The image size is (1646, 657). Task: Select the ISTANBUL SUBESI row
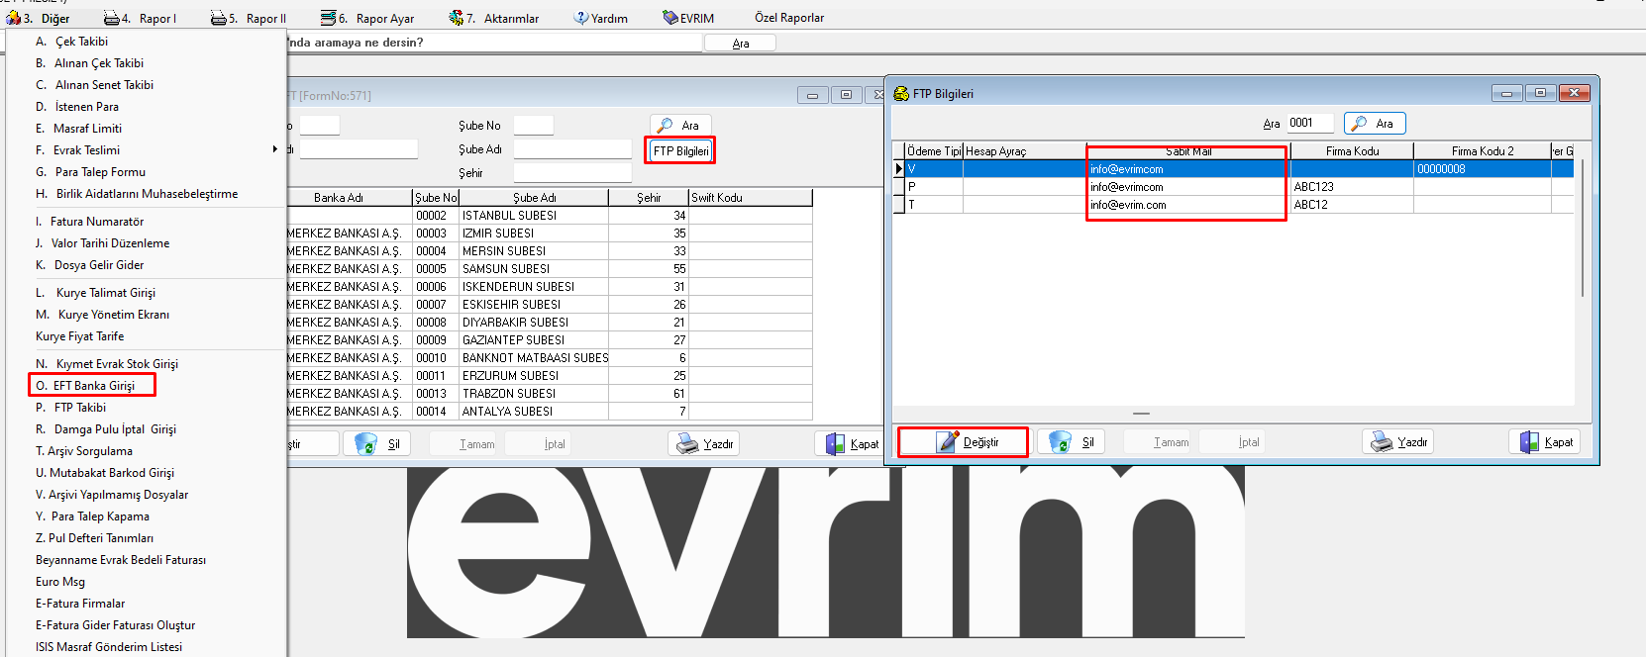[550, 215]
